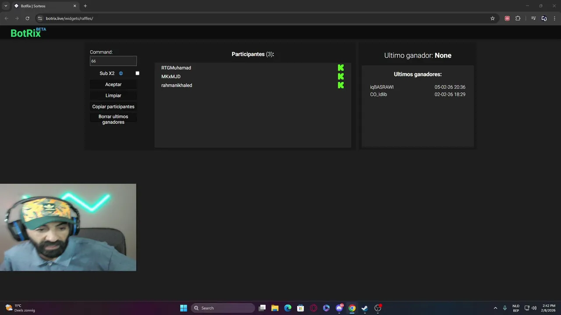This screenshot has width=561, height=315.
Task: Go back using the browser back arrow
Action: 6,18
